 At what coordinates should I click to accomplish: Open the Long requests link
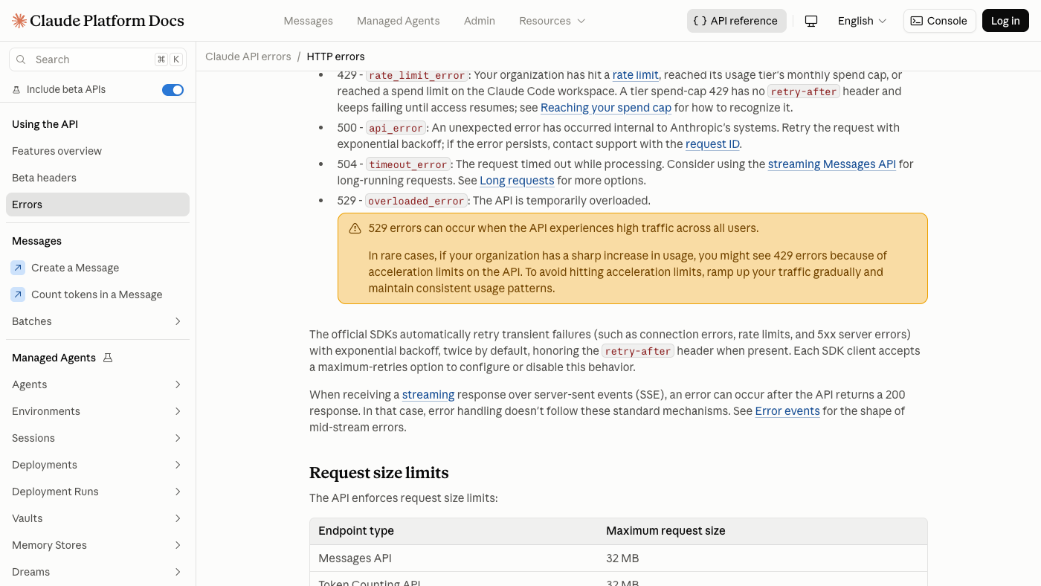[x=517, y=181]
